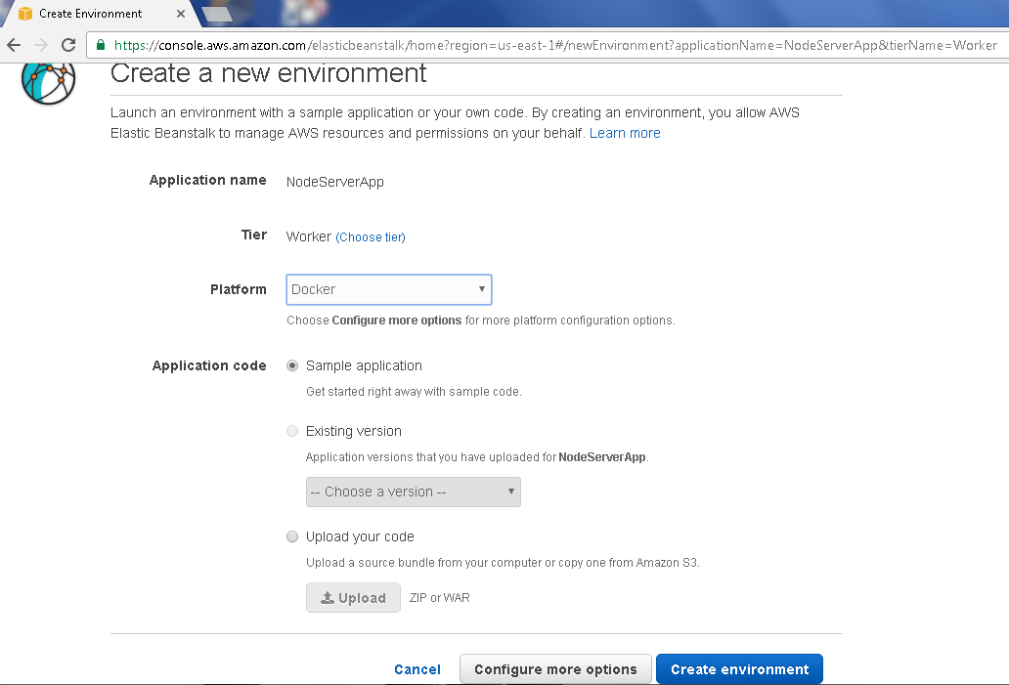Click the 'Create a new environment' heading
This screenshot has height=685, width=1009.
(x=268, y=73)
